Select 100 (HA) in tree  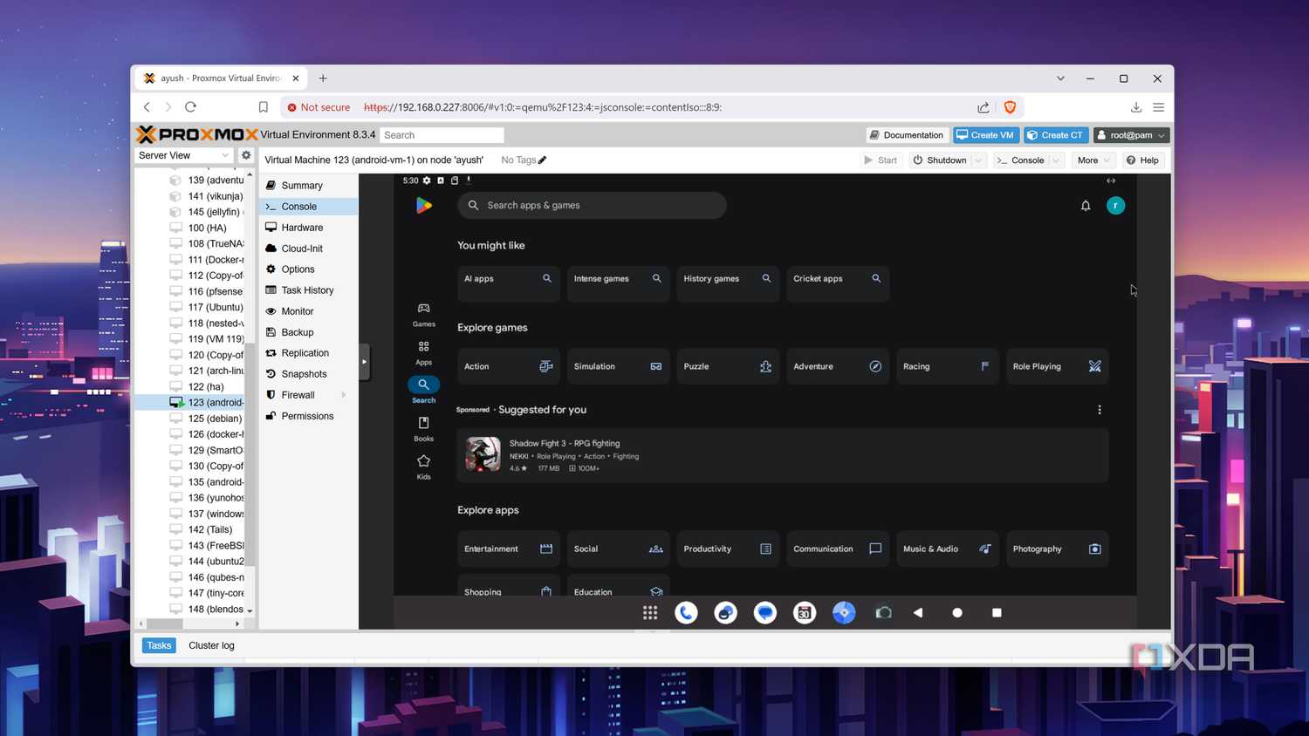click(207, 228)
